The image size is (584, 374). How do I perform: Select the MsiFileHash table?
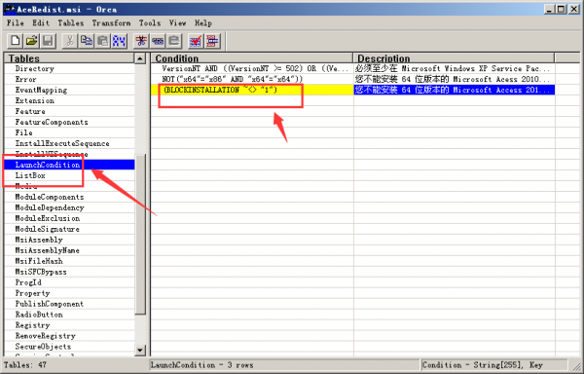coord(39,261)
